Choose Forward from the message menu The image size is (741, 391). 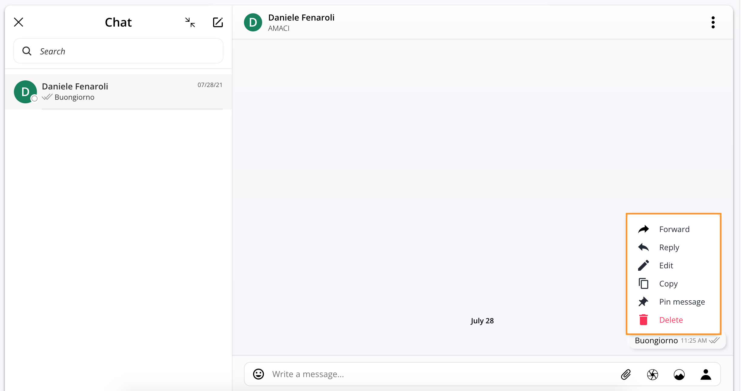(x=673, y=229)
